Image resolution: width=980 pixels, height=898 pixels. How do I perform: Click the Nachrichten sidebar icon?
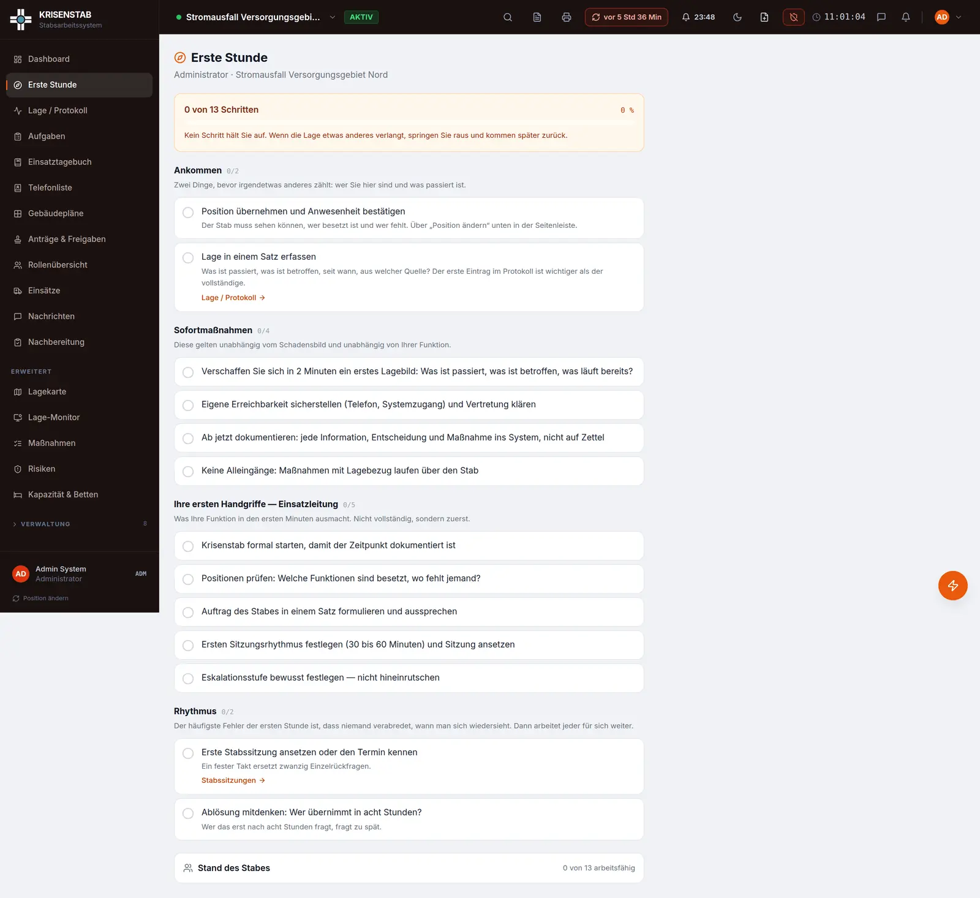(x=18, y=317)
